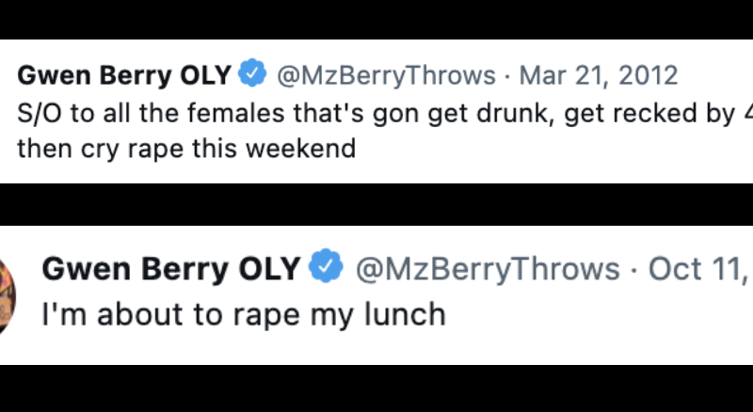
Task: Open Gwen Berry OLY name in second tweet
Action: tap(171, 269)
